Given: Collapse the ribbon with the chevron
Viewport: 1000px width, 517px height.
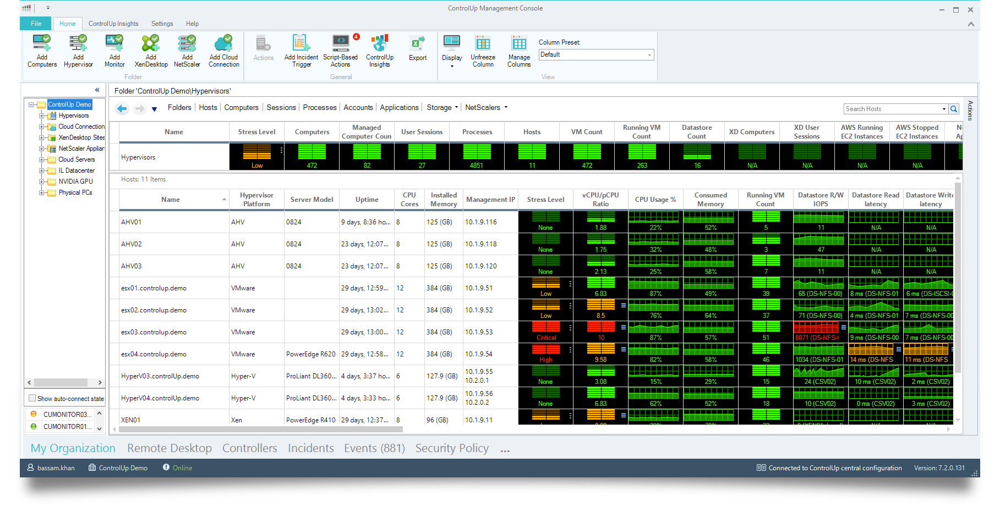Looking at the screenshot, I should click(x=970, y=24).
